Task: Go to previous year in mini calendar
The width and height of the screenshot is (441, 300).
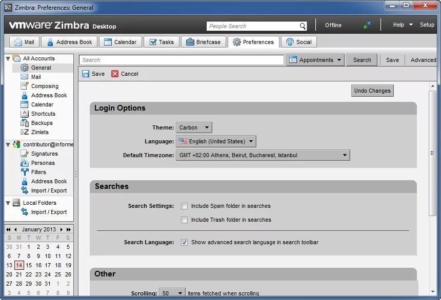Action: click(8, 229)
